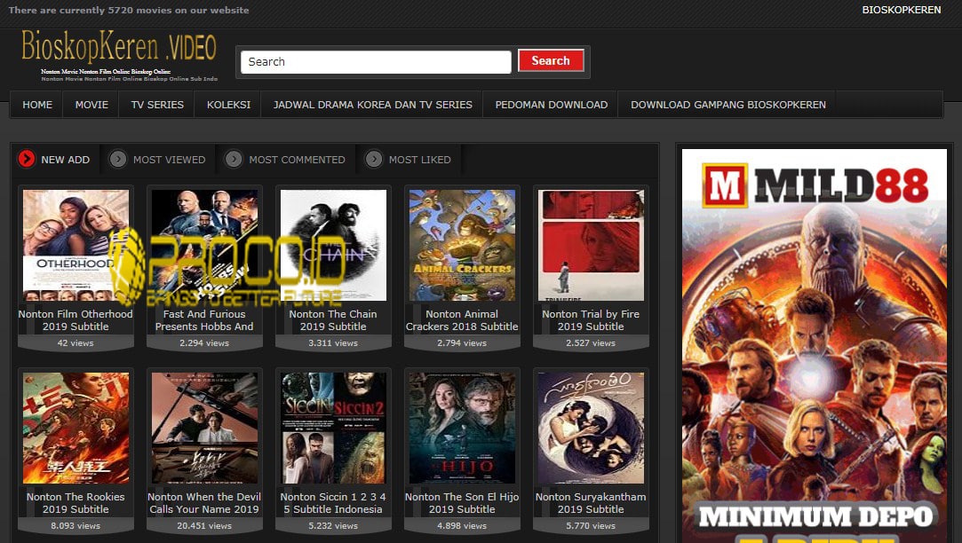
Task: Select the MOST LIKED tab
Action: pyautogui.click(x=418, y=159)
